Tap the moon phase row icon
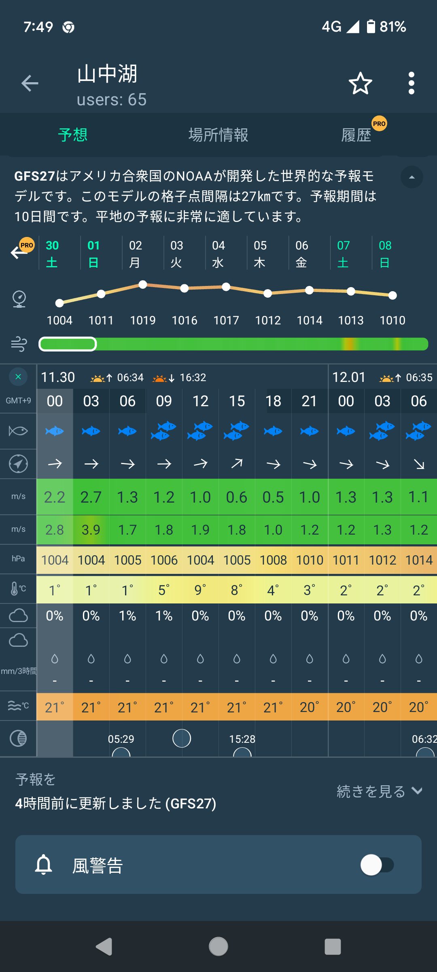This screenshot has width=437, height=972. (18, 738)
